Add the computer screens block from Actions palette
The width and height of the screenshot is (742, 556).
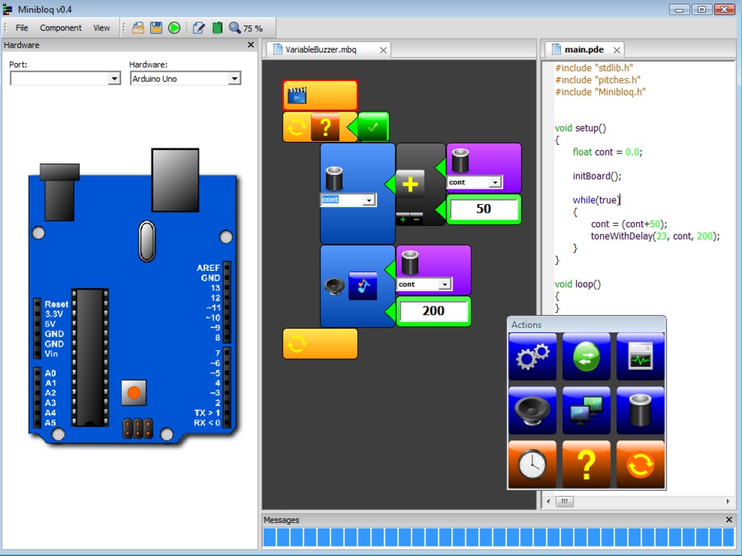click(x=586, y=410)
